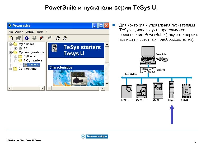Open the blue information icon
Screen dimensions: 206x143
27,38
